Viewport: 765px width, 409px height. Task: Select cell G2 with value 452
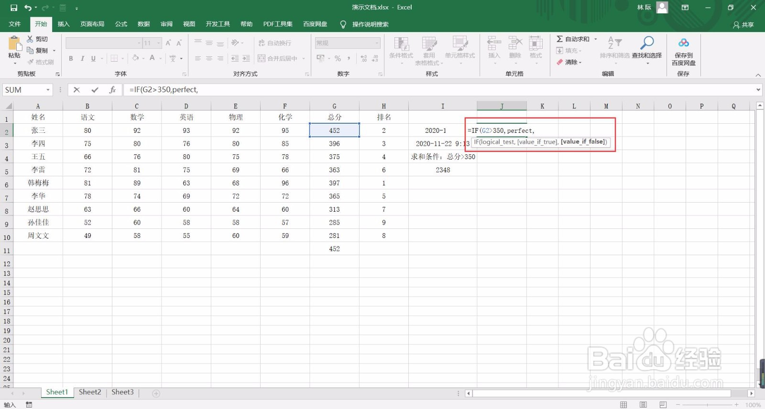pos(334,130)
